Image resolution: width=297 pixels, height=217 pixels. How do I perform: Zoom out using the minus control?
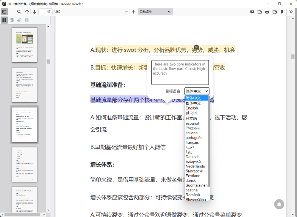[126, 12]
